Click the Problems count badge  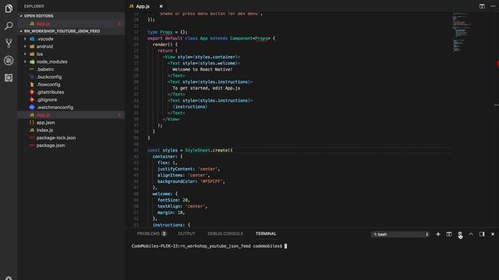[x=164, y=233]
